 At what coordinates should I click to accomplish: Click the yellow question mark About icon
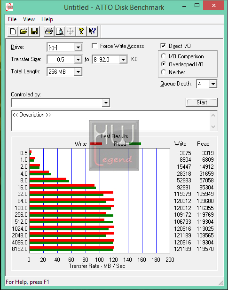click(x=81, y=31)
